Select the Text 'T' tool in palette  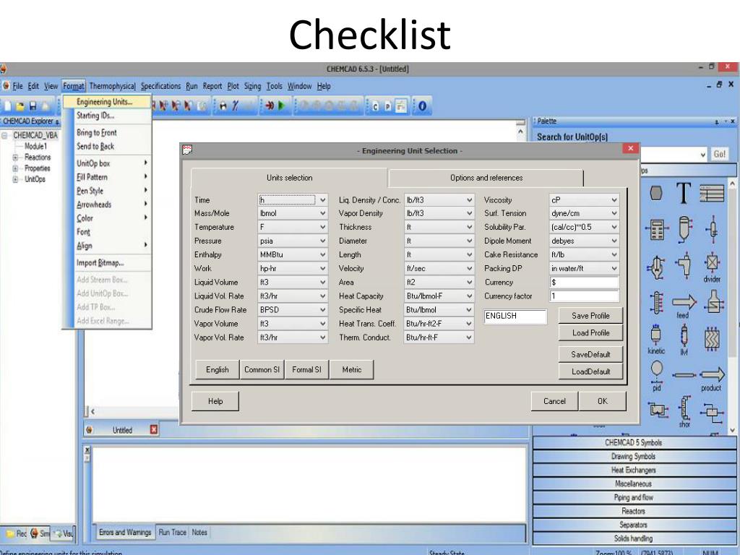(x=684, y=192)
